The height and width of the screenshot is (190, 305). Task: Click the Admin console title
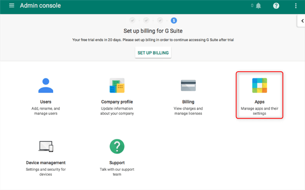coord(41,6)
